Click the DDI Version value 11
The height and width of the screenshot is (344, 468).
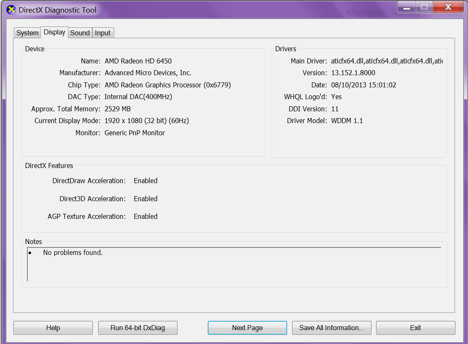[x=335, y=109]
